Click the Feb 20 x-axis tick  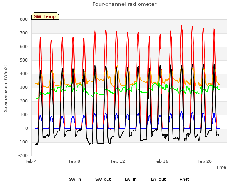click(205, 161)
